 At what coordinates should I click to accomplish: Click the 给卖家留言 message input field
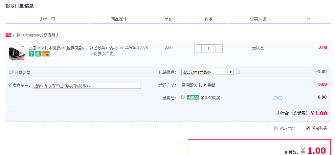(87, 85)
